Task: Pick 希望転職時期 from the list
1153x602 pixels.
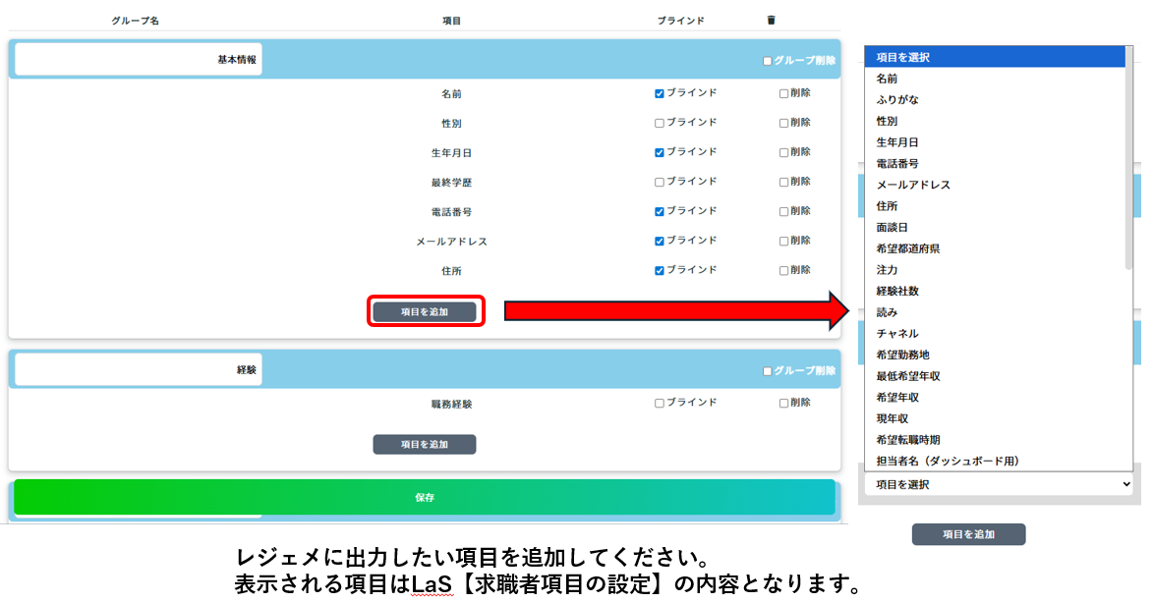Action: click(x=908, y=440)
